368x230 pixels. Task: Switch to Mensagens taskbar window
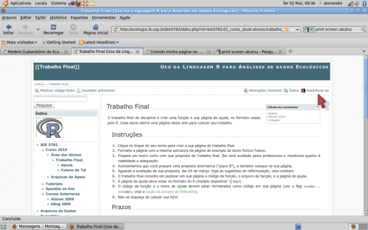point(38,226)
